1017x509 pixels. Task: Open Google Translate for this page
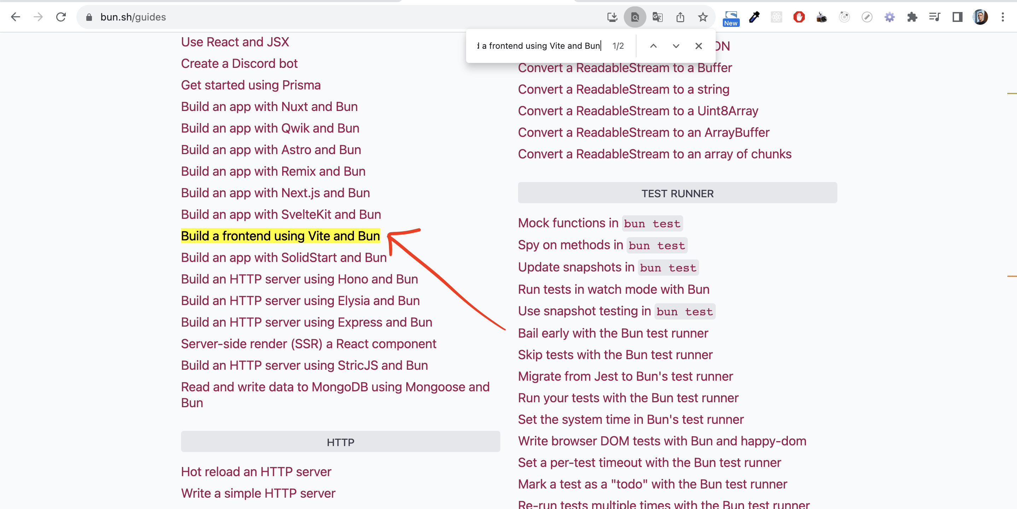657,17
